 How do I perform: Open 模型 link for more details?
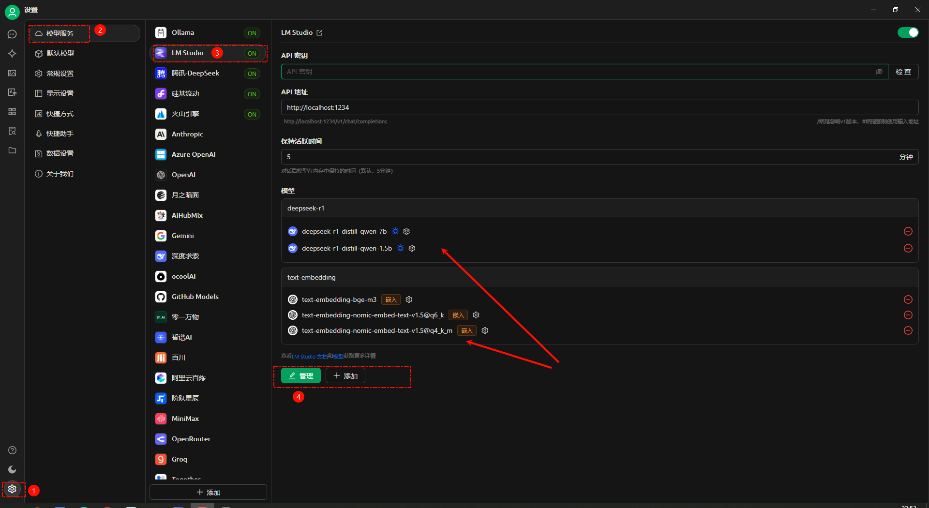[x=338, y=357]
